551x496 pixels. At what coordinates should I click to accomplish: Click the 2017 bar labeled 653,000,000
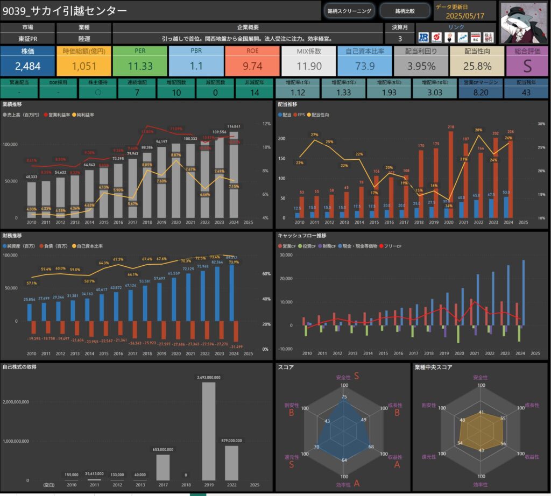(163, 467)
